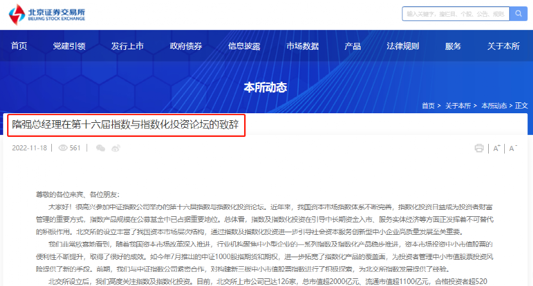Click the paragraph starting with 我们非常欣喜地看到
Viewport: 533px width, 286px height.
tap(265, 257)
